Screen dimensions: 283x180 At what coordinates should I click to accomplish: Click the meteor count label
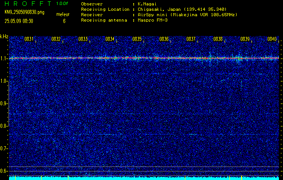tap(63, 14)
